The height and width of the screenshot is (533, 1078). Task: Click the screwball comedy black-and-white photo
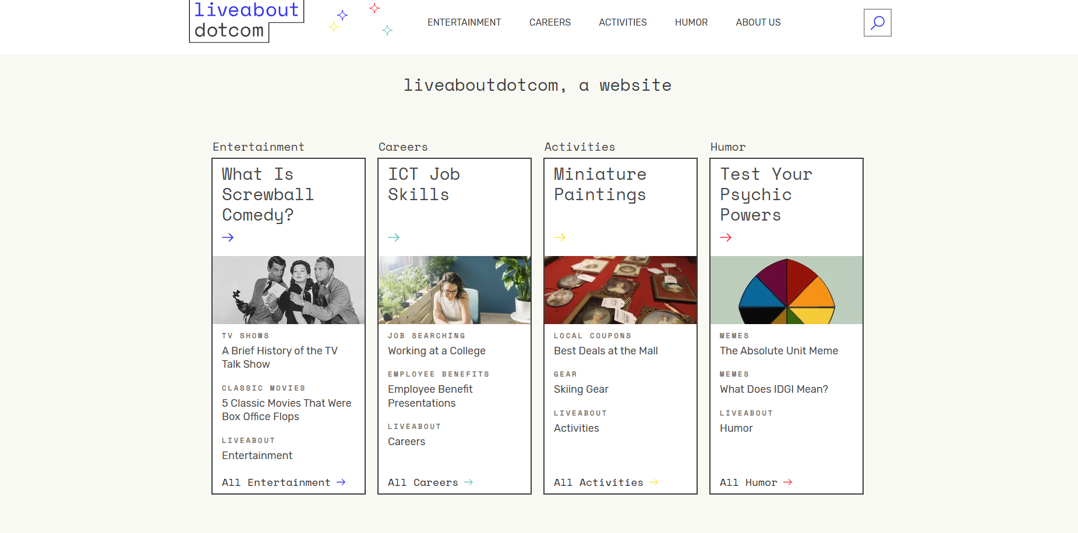tap(288, 290)
